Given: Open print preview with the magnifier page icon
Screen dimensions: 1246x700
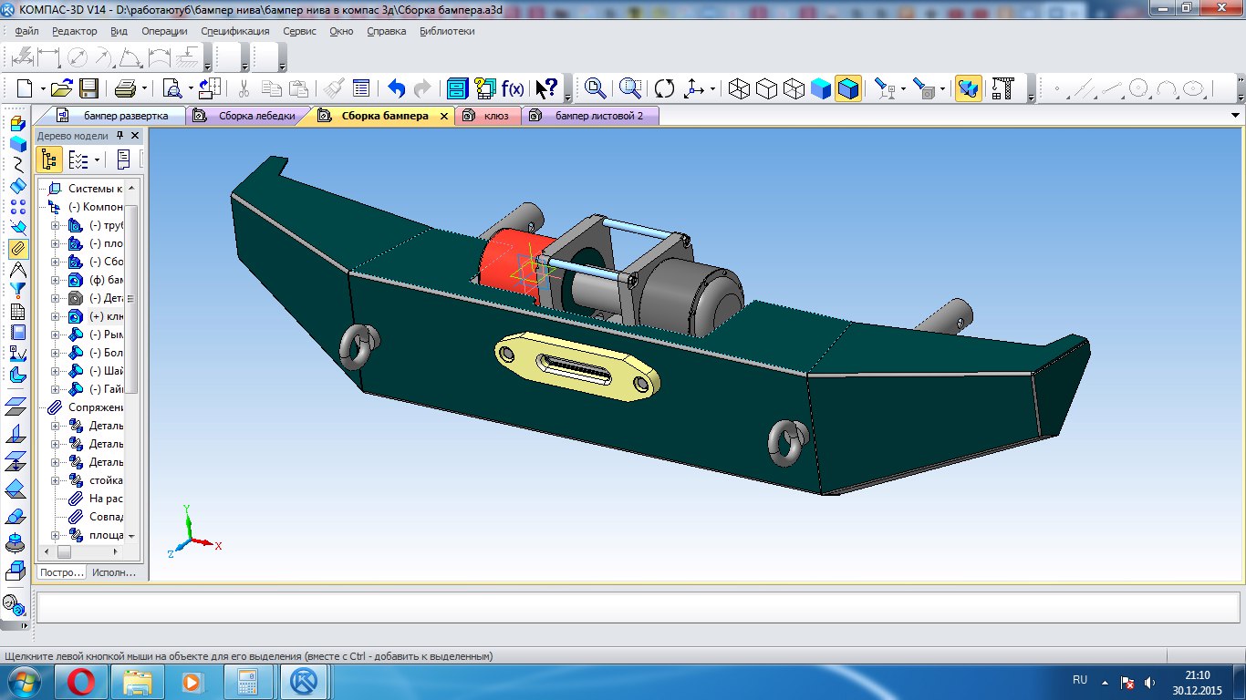Looking at the screenshot, I should (171, 88).
